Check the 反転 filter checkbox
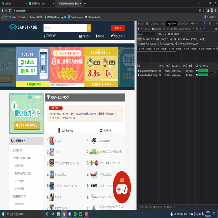 [158, 34]
